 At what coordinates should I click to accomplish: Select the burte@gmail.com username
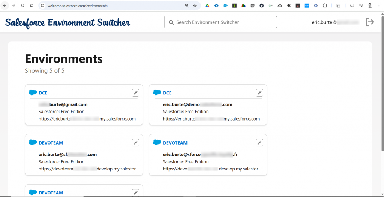coord(63,104)
